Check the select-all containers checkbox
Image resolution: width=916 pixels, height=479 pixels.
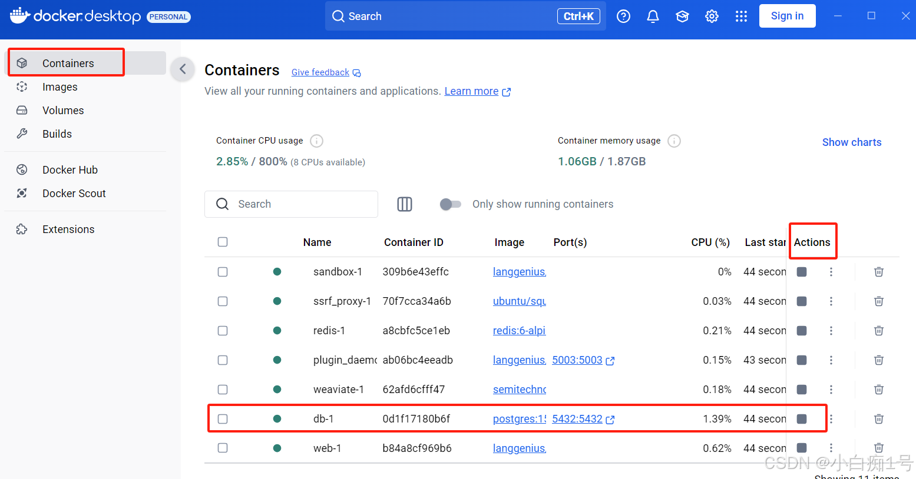tap(223, 242)
